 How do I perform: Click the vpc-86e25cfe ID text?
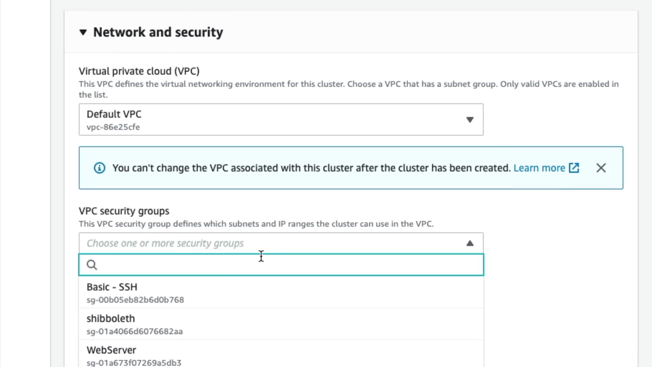113,127
